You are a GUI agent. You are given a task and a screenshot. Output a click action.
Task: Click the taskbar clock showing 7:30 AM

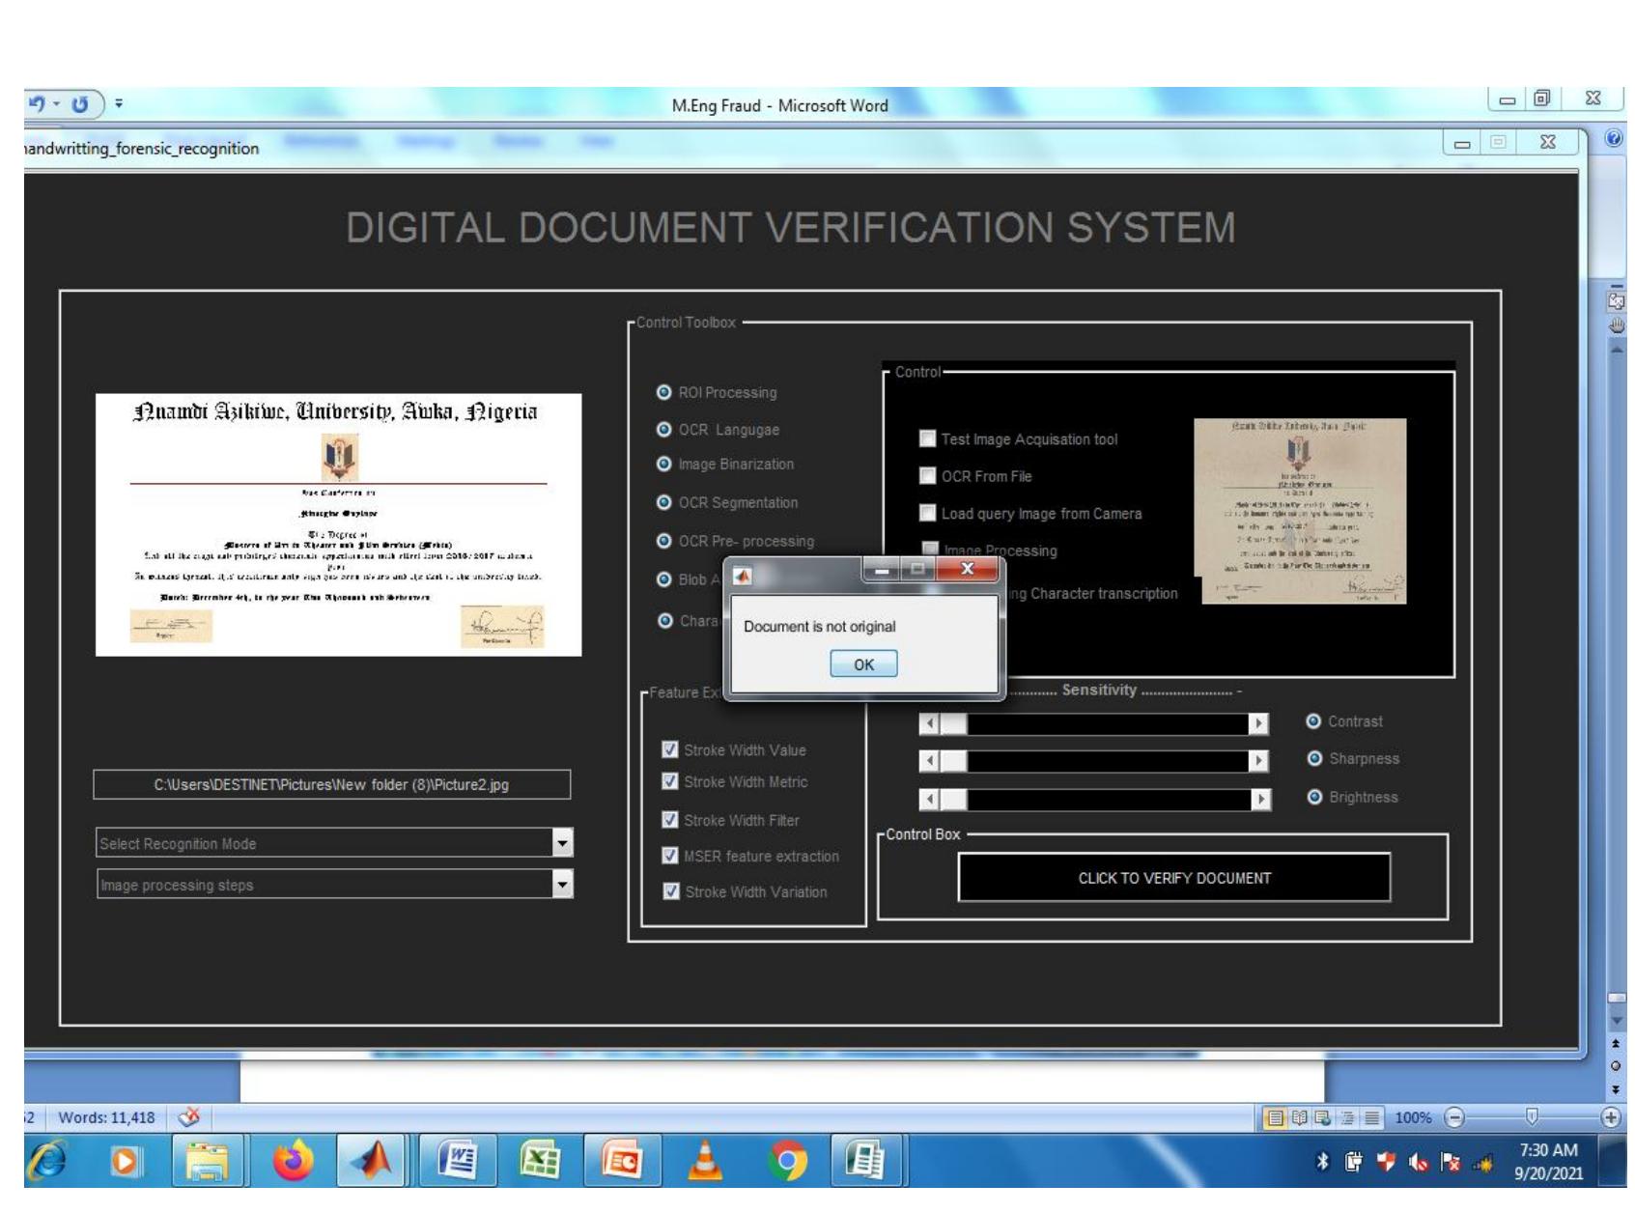1548,1162
